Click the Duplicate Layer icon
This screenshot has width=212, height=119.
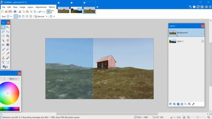pyautogui.click(x=178, y=104)
